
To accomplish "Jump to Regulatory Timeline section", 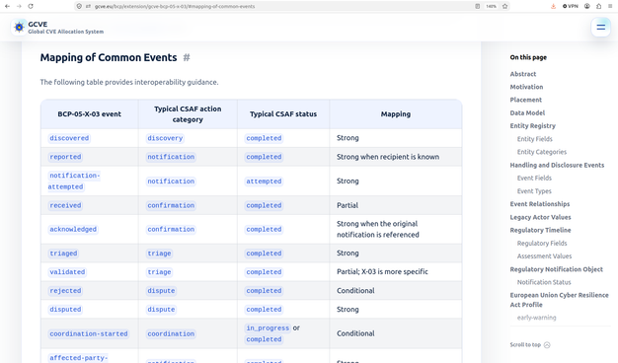I will (540, 230).
